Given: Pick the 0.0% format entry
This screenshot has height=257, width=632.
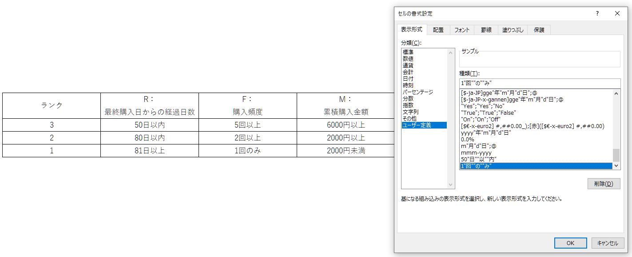Looking at the screenshot, I should (468, 139).
